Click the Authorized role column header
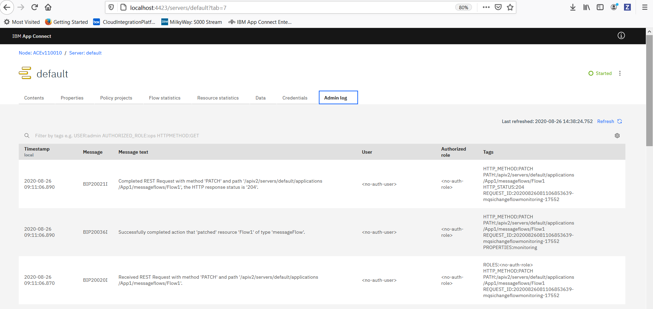Viewport: 653px width, 309px height. pyautogui.click(x=454, y=152)
